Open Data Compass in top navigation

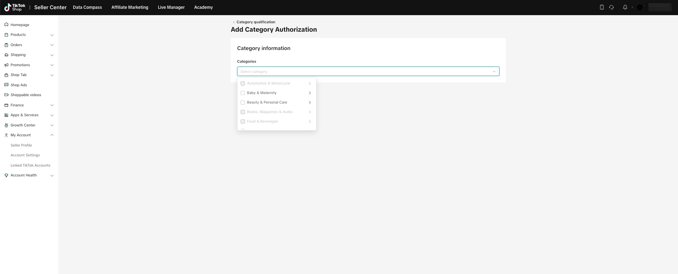click(x=87, y=7)
